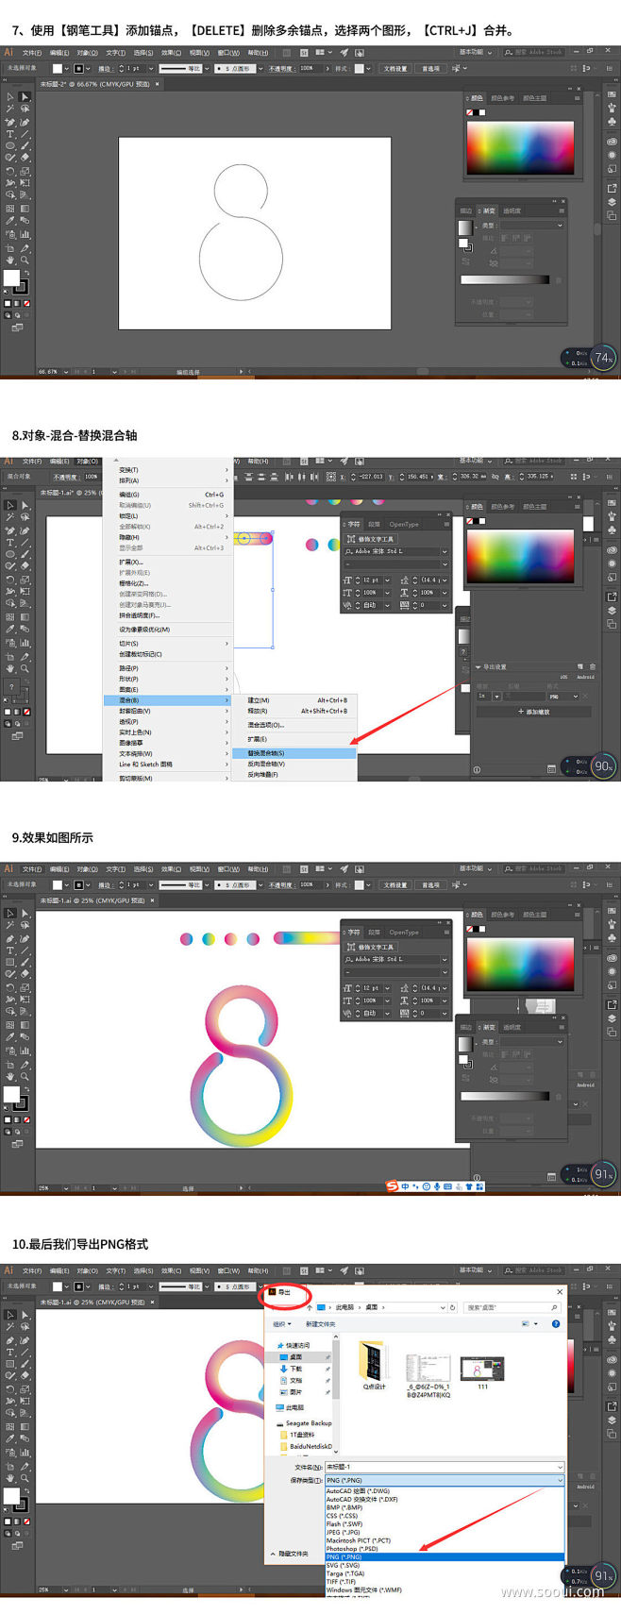This screenshot has height=1614, width=621.
Task: Click the gradient blend bar in step 9 canvas
Action: click(305, 938)
